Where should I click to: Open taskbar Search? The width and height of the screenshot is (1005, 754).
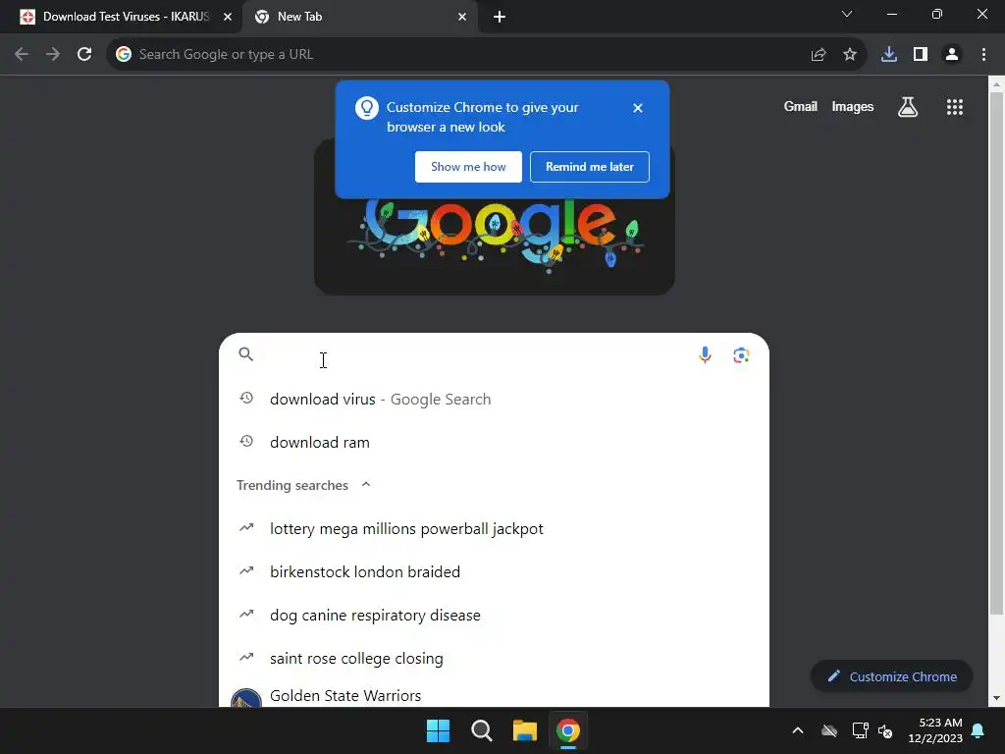pyautogui.click(x=481, y=730)
